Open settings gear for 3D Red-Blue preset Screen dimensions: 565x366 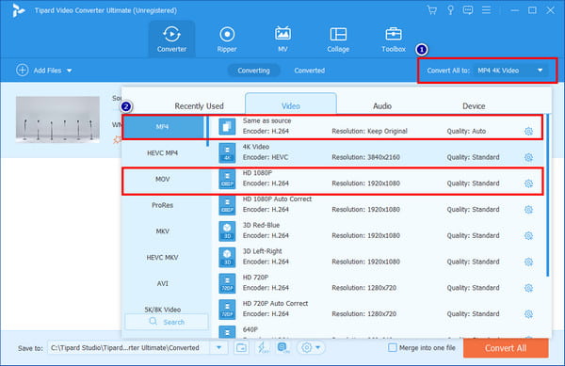[528, 236]
